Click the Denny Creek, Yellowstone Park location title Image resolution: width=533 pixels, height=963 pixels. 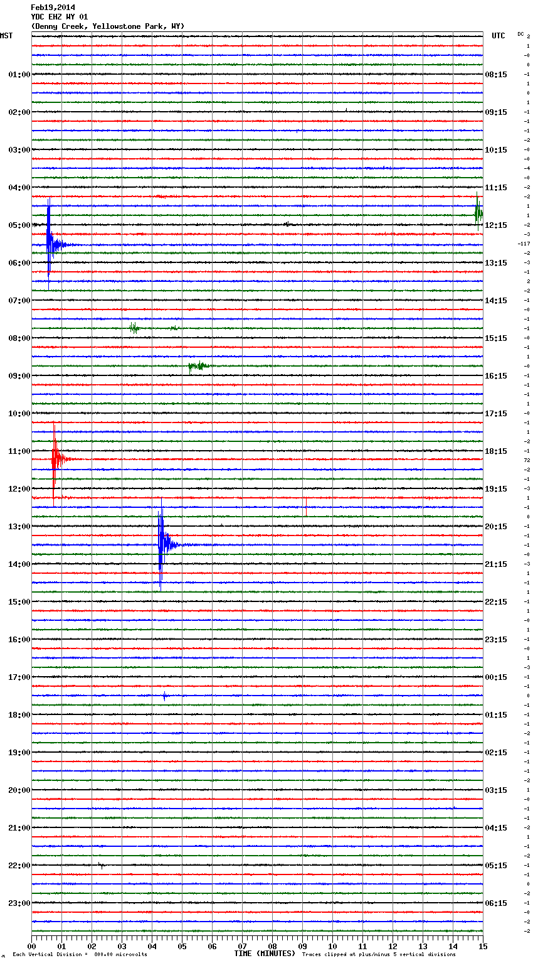pyautogui.click(x=108, y=26)
